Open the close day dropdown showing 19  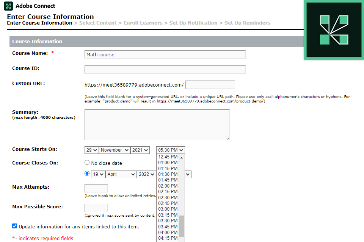98,174
